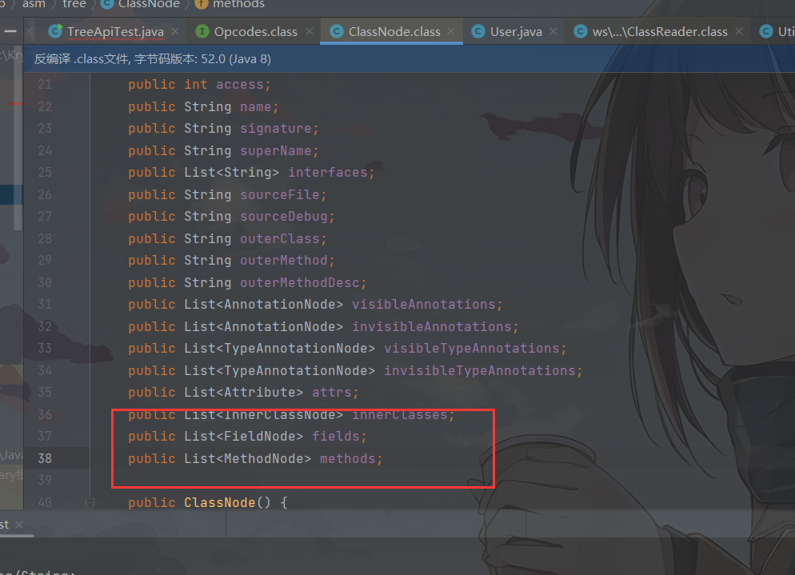The image size is (795, 575).
Task: Click the methods field icon in breadcrumb
Action: pyautogui.click(x=202, y=4)
